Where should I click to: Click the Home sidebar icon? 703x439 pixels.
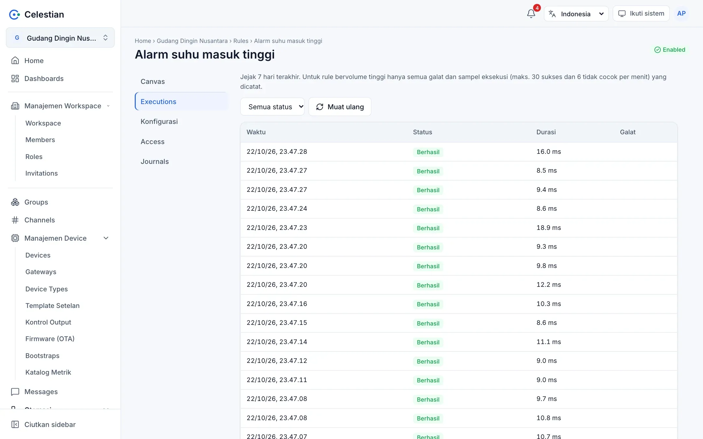(15, 60)
